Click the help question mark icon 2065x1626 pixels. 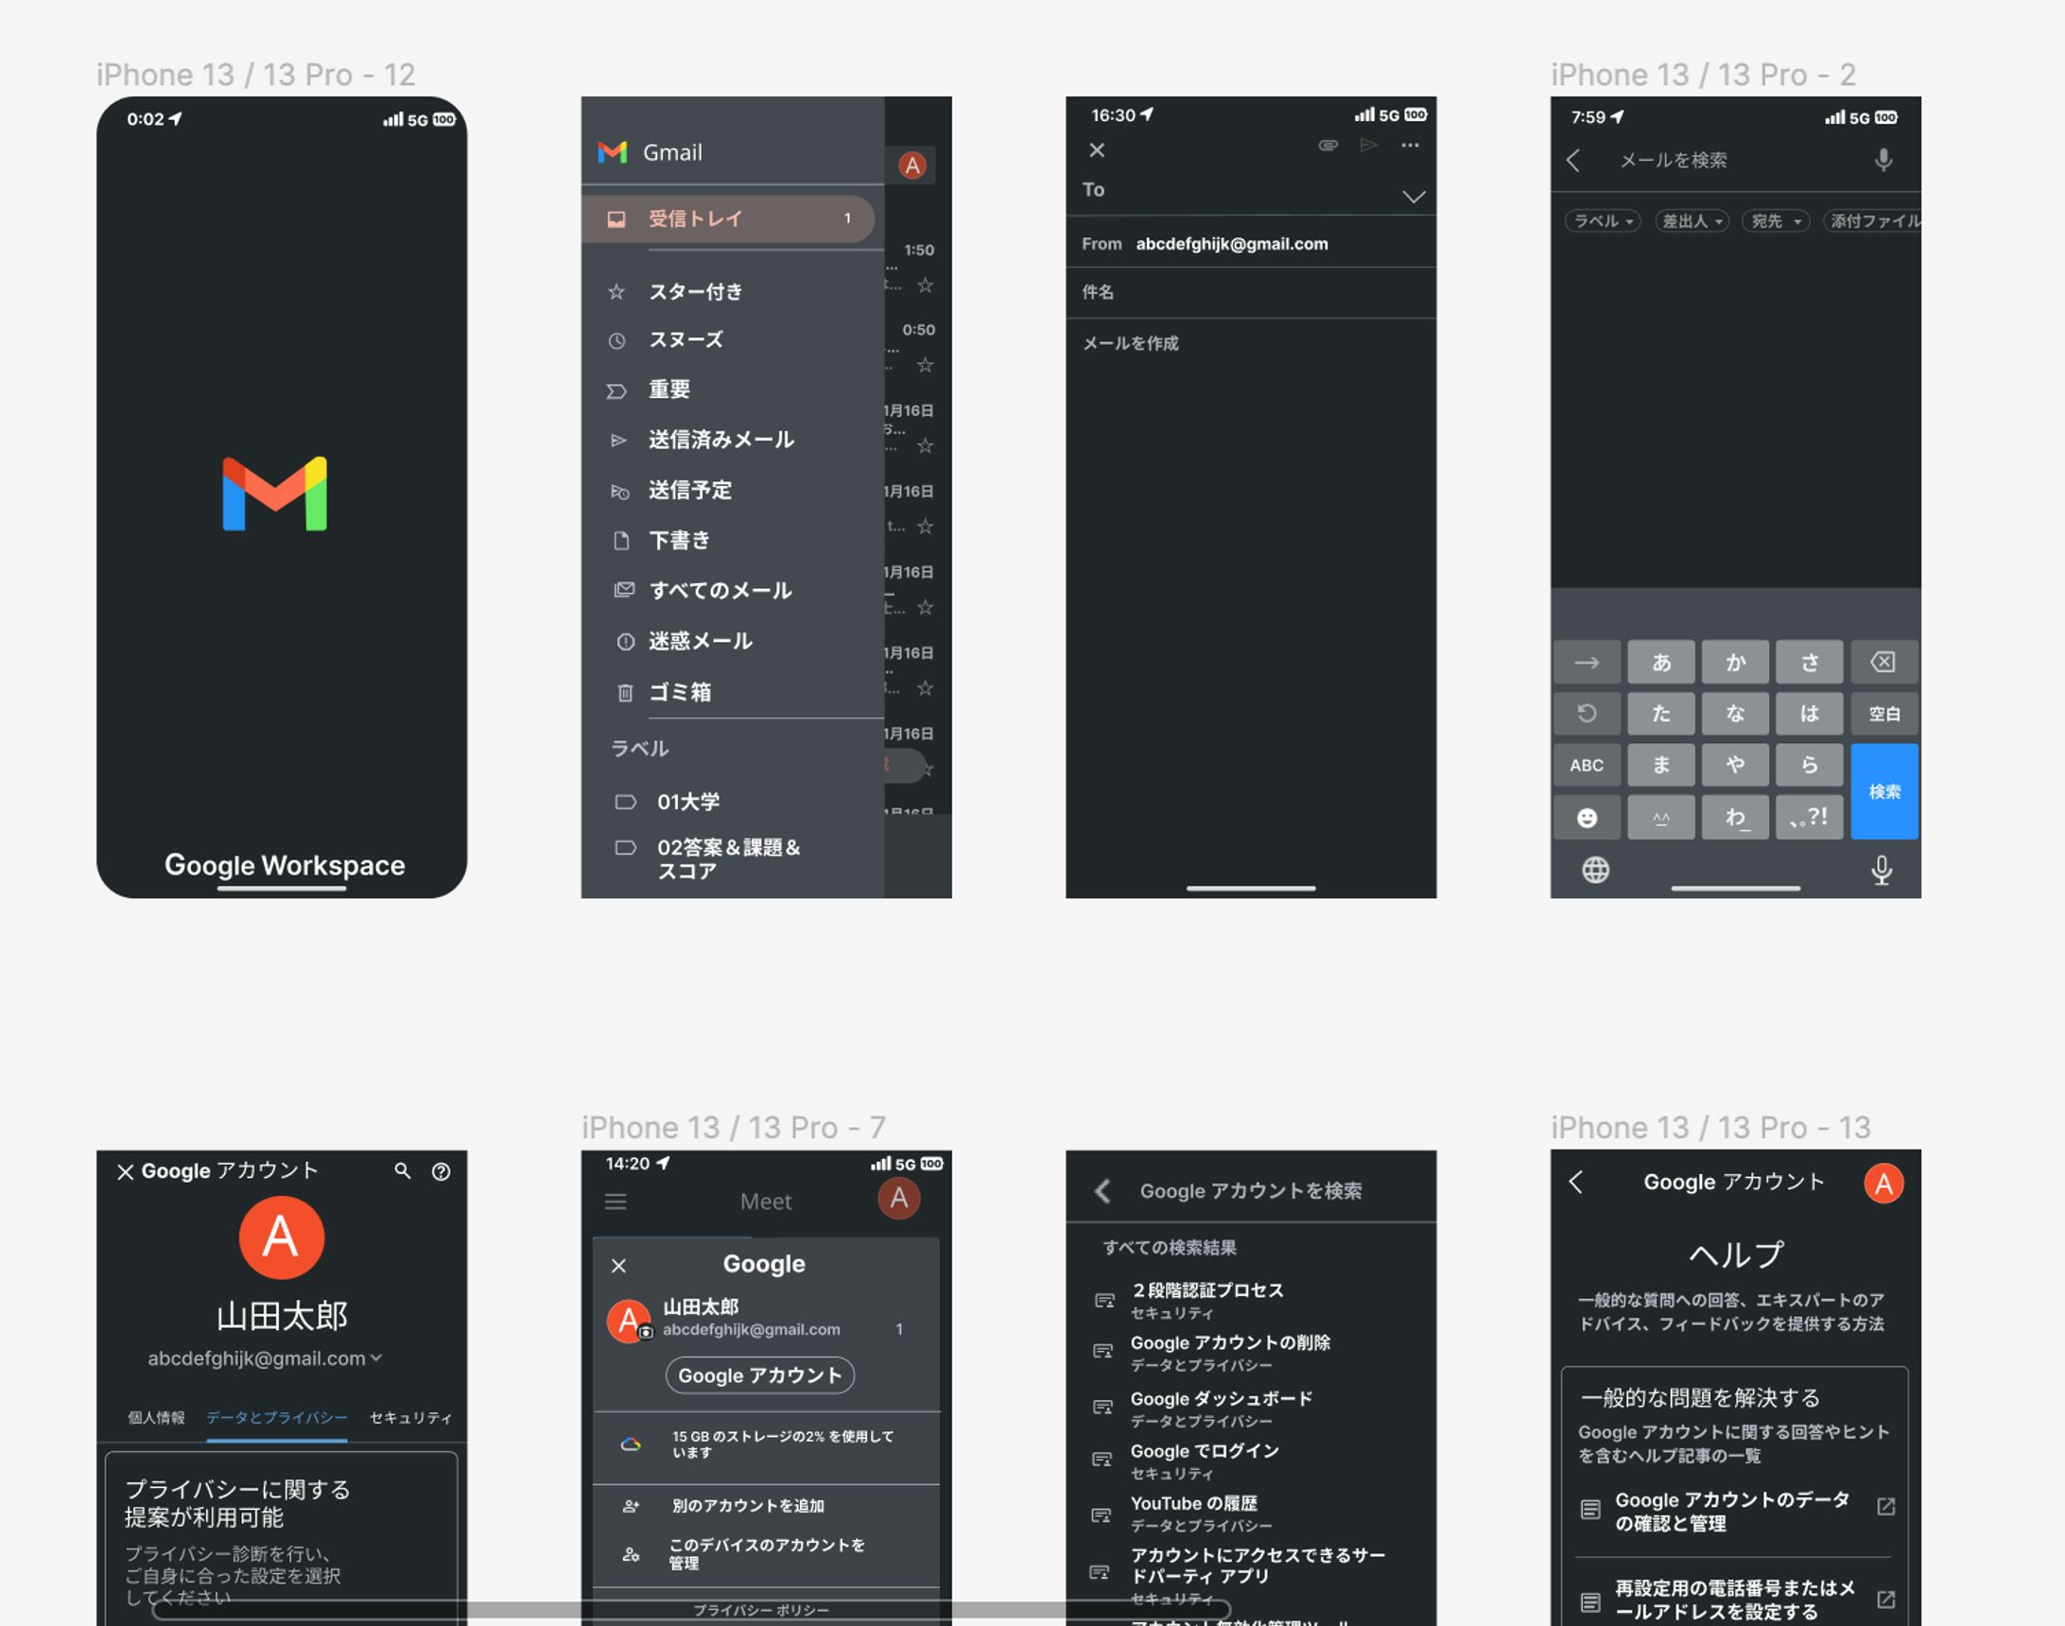pos(441,1172)
